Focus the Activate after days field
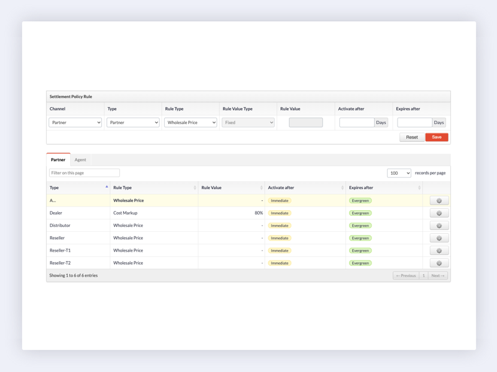The image size is (497, 372). click(x=357, y=122)
